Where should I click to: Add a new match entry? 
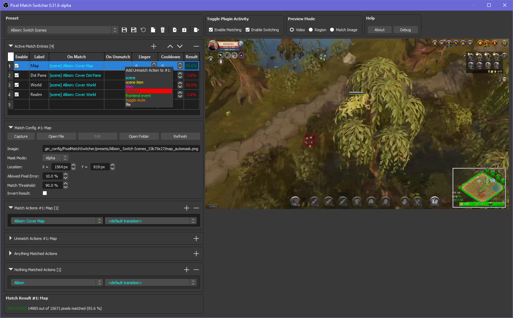(x=154, y=46)
